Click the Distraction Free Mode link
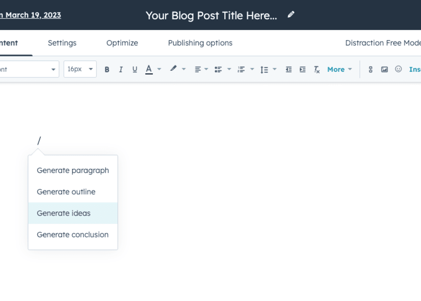Image resolution: width=421 pixels, height=301 pixels. tap(383, 43)
